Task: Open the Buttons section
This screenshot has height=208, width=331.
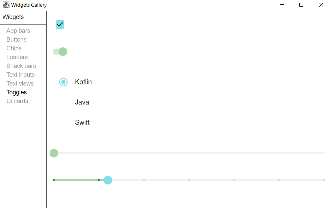Action: (x=16, y=39)
